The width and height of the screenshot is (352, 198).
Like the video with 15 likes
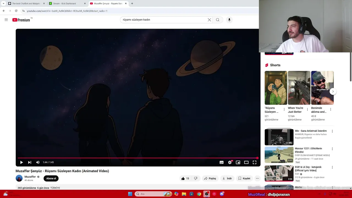click(185, 178)
